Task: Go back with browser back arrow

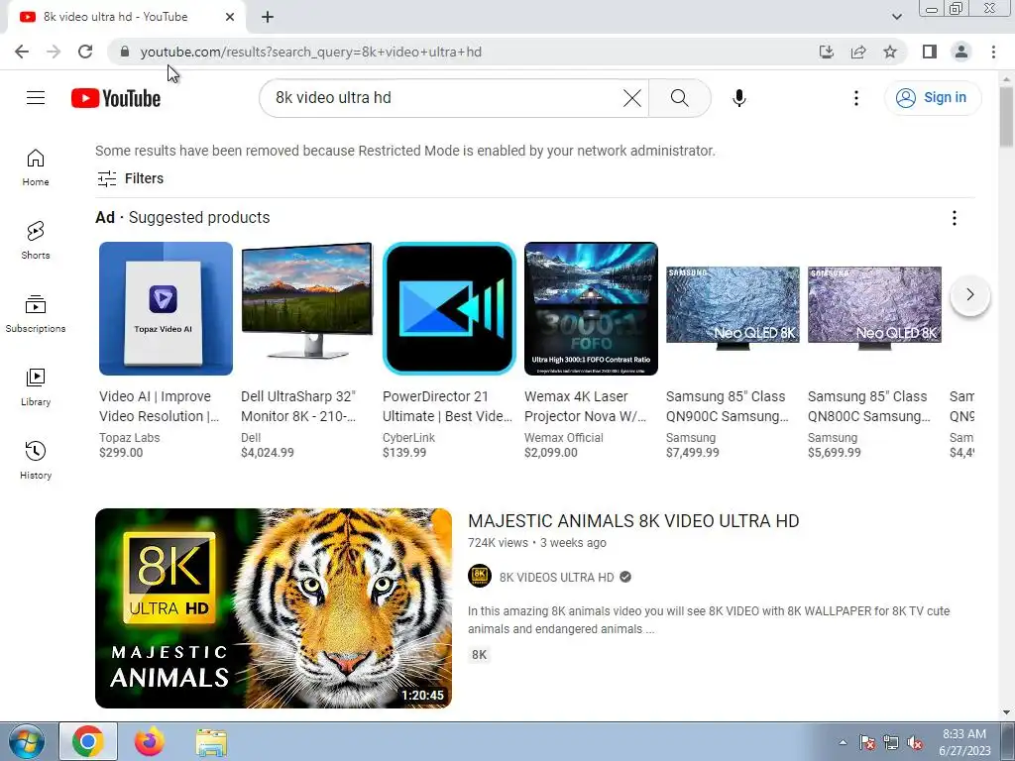Action: point(22,52)
